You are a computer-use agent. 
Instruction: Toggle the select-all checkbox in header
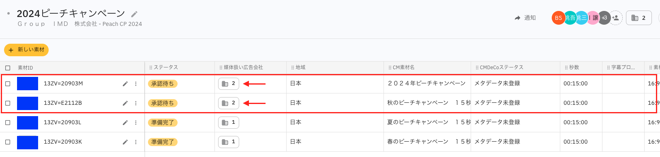point(8,68)
